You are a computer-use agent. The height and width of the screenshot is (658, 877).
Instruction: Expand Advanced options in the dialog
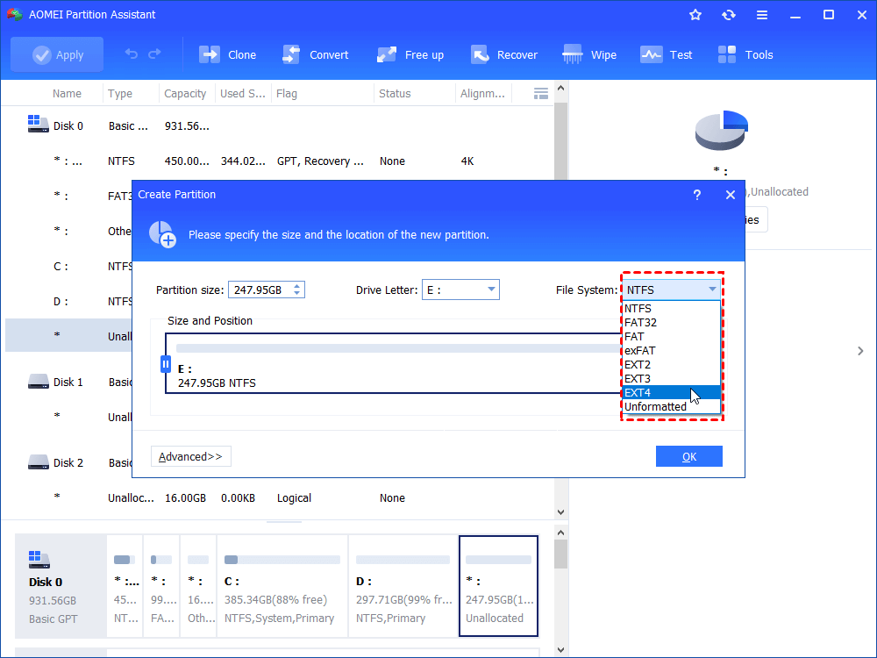pyautogui.click(x=190, y=456)
